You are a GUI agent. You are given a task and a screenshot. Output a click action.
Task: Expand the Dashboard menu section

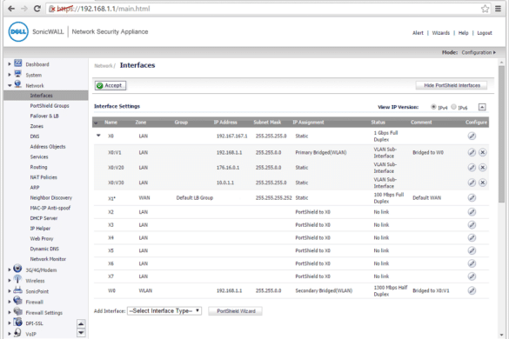click(x=10, y=64)
